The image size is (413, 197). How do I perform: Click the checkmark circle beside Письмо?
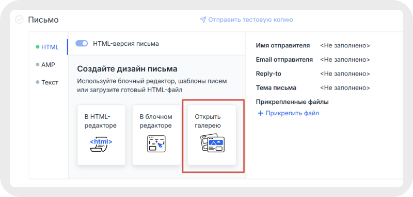click(x=19, y=20)
